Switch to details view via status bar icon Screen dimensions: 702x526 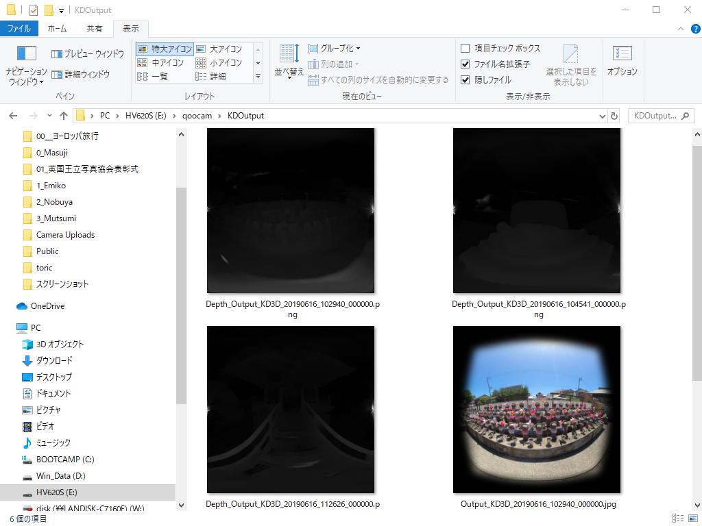678,518
